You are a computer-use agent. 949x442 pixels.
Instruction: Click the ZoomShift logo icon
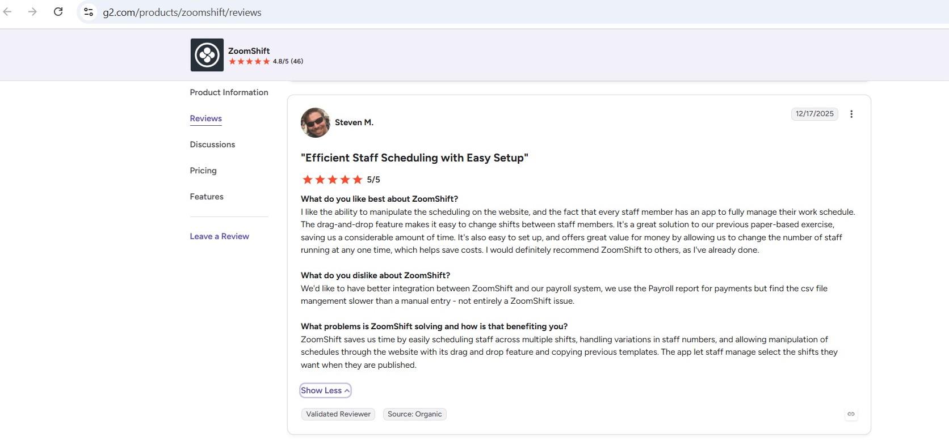click(x=207, y=55)
